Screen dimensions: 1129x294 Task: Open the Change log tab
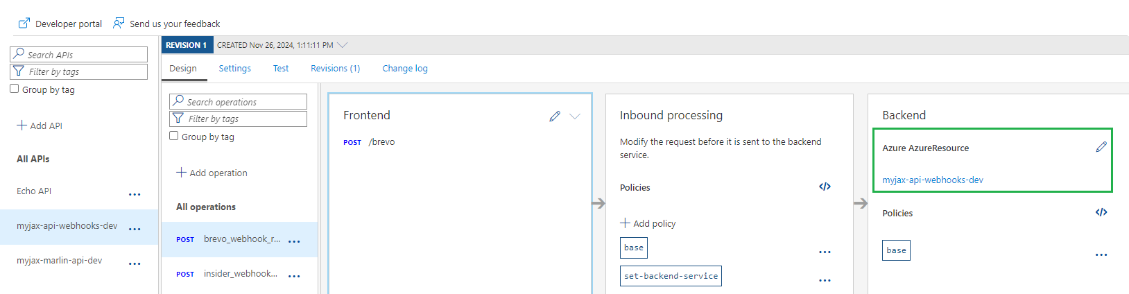405,68
